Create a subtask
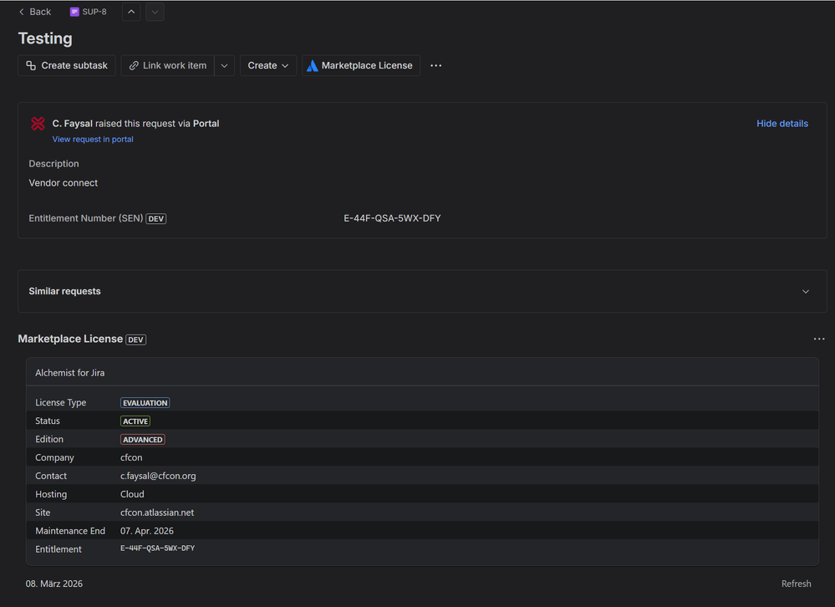The width and height of the screenshot is (835, 607). coord(67,65)
